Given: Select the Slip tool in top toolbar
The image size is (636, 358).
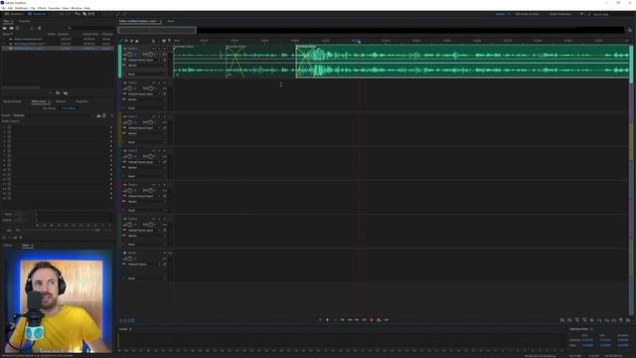Looking at the screenshot, I should point(91,14).
